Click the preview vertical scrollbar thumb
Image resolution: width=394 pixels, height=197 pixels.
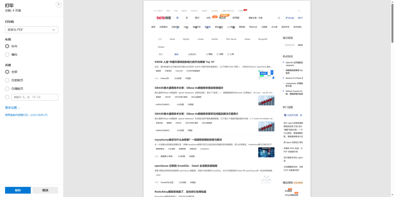point(392,23)
